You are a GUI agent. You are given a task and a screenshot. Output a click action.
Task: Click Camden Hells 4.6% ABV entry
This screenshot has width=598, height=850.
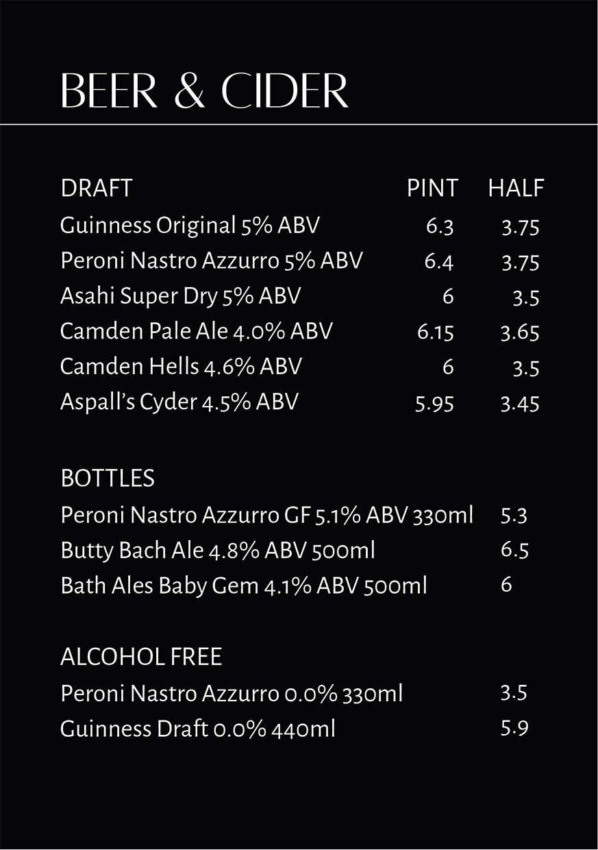(x=181, y=366)
